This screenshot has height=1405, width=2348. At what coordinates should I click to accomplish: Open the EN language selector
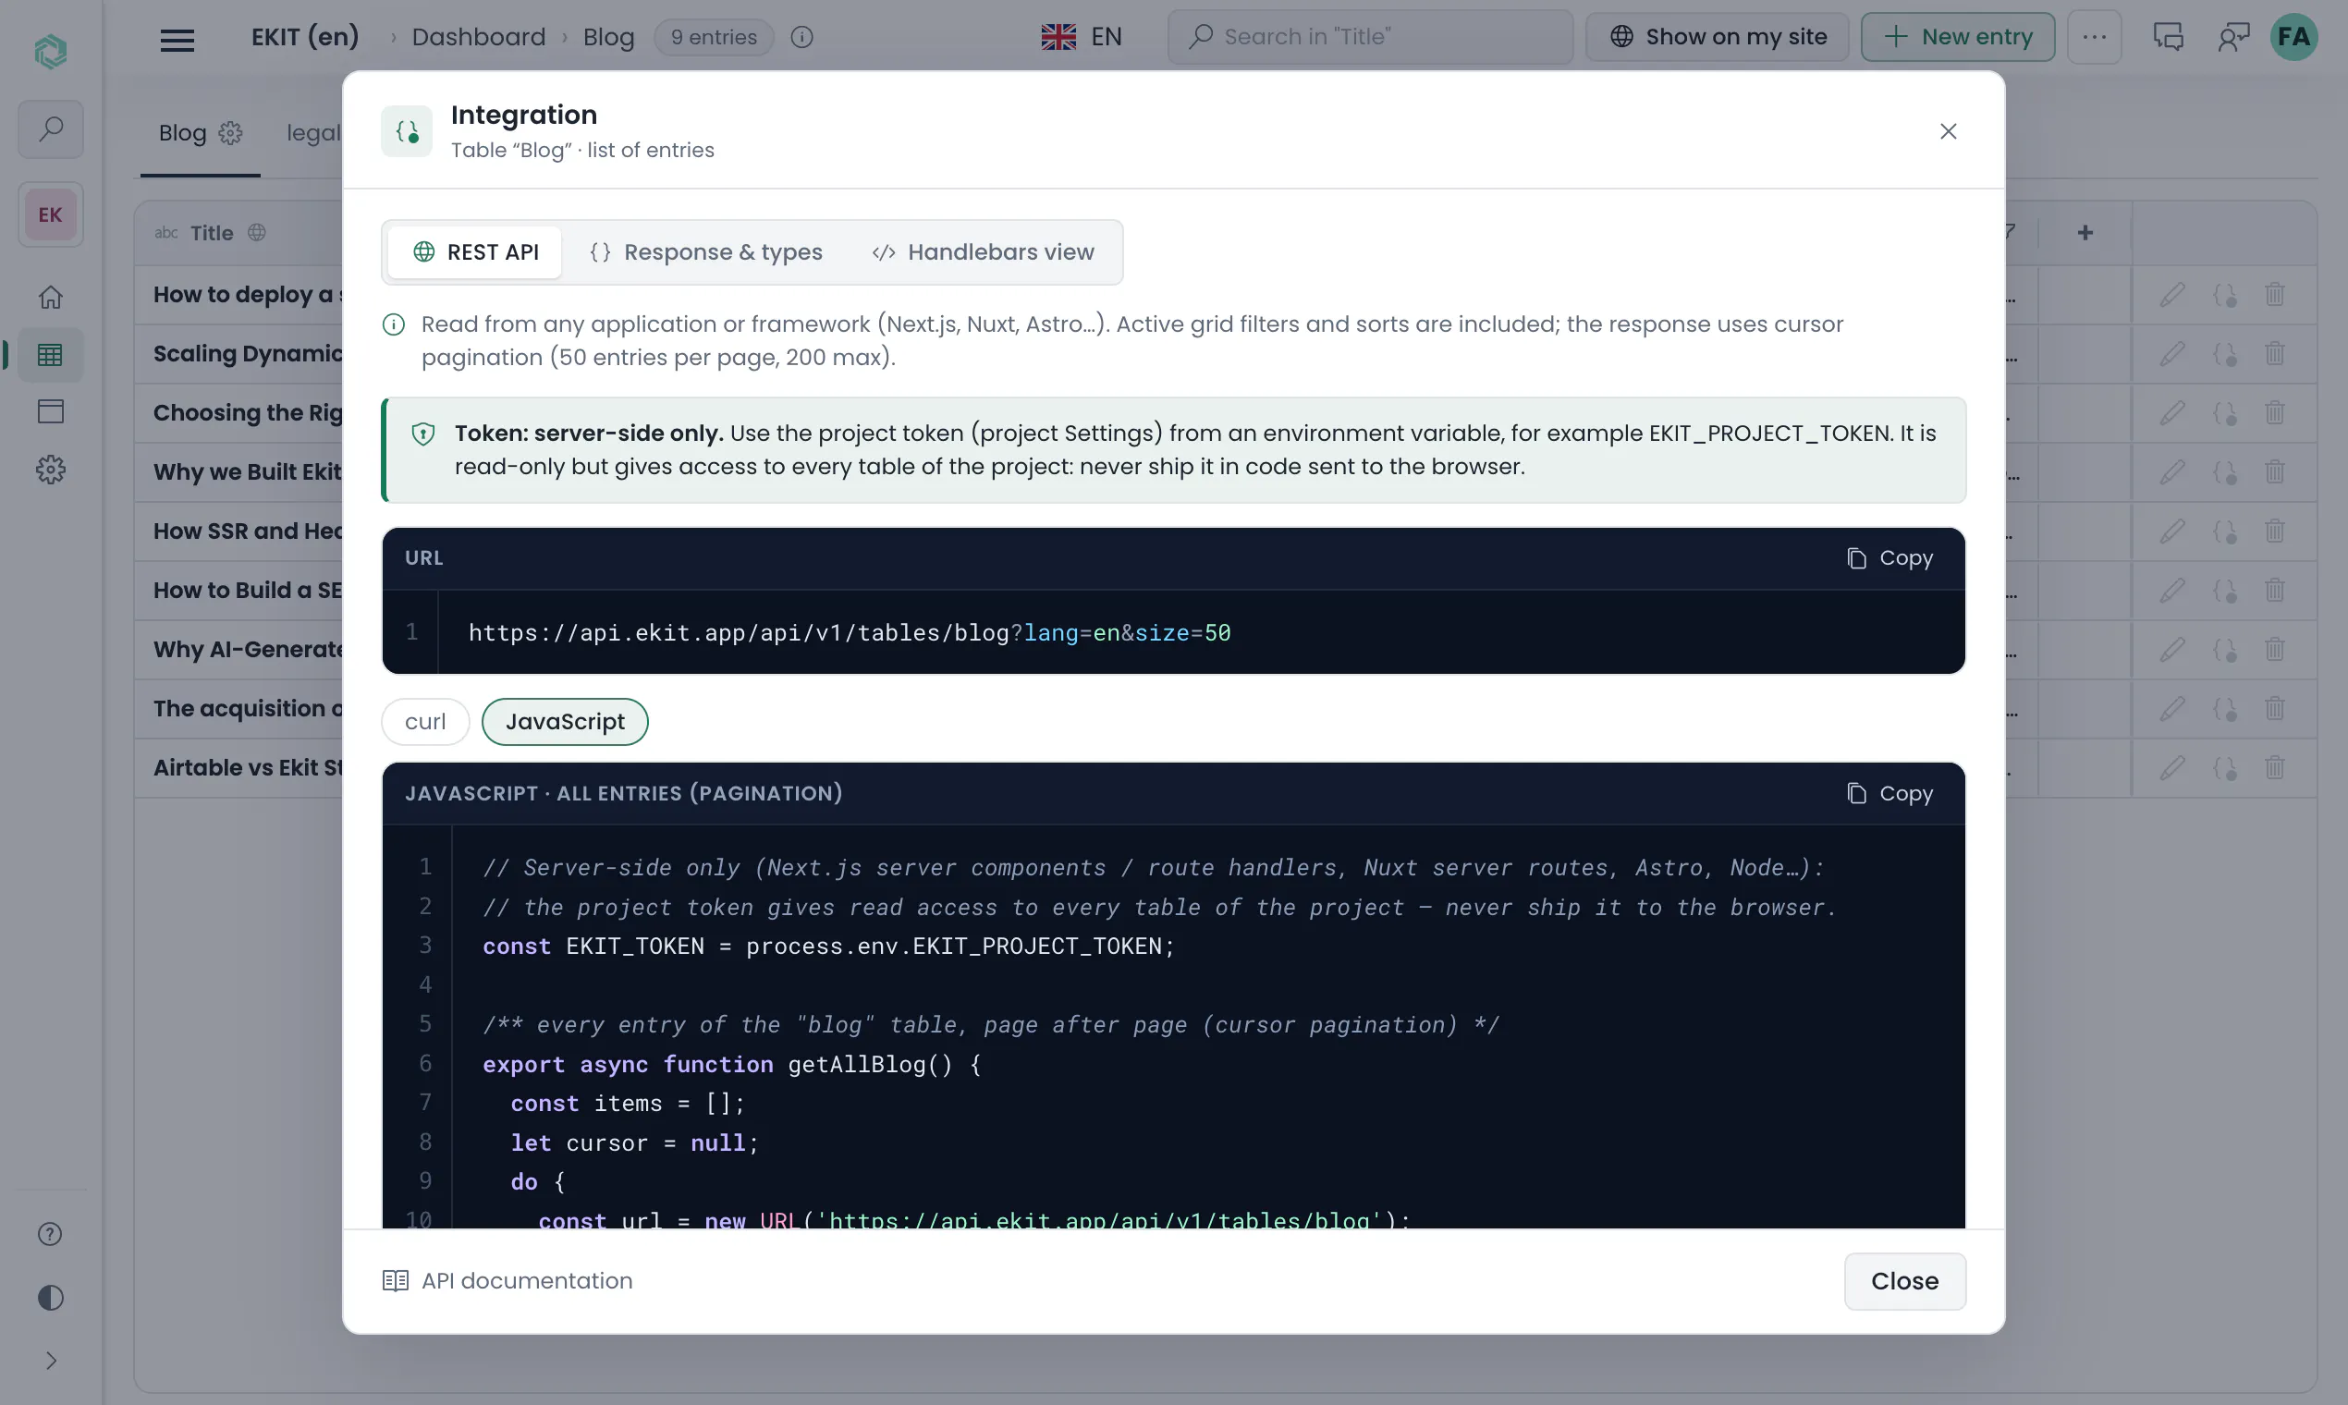point(1082,37)
